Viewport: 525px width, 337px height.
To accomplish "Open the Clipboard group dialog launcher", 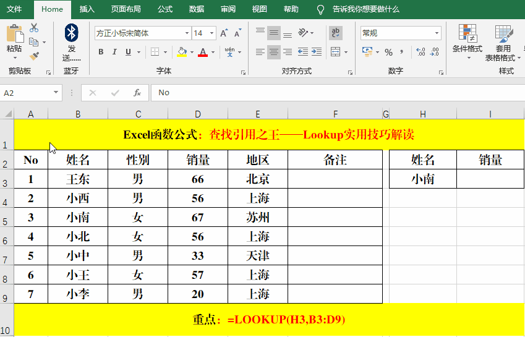I will coord(49,72).
